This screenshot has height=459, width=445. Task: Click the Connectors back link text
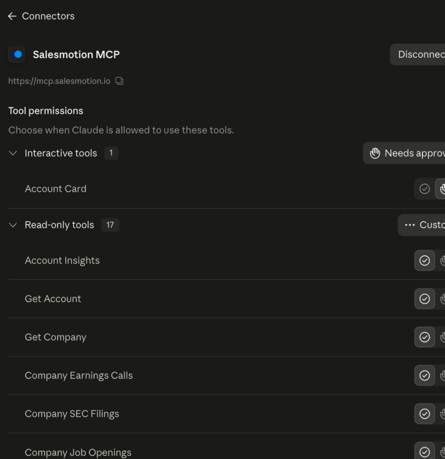coord(48,16)
